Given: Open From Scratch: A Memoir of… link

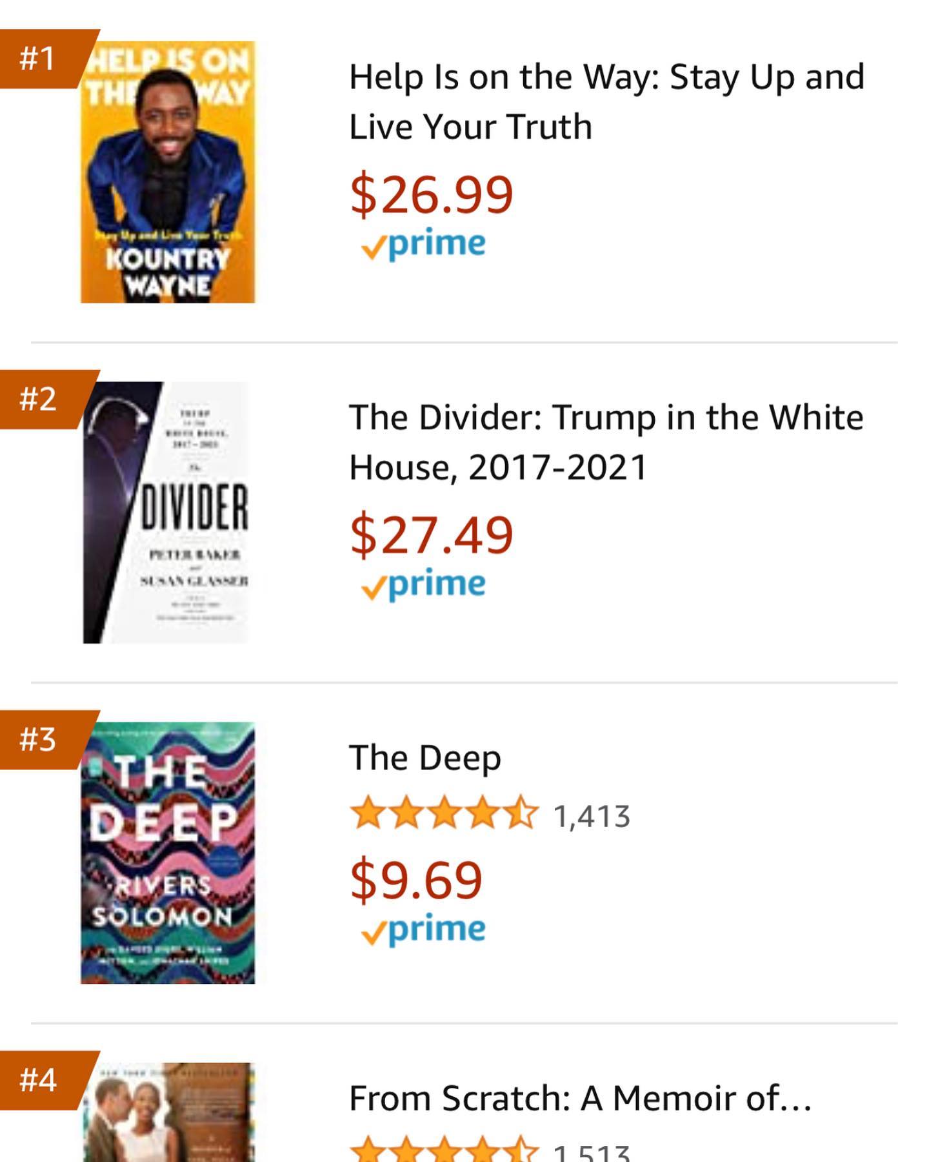Looking at the screenshot, I should coord(580,1098).
